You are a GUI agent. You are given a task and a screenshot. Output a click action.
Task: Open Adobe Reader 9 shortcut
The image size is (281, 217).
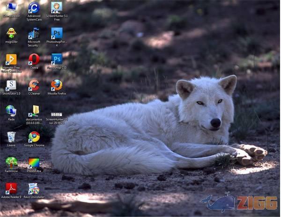coord(11,188)
